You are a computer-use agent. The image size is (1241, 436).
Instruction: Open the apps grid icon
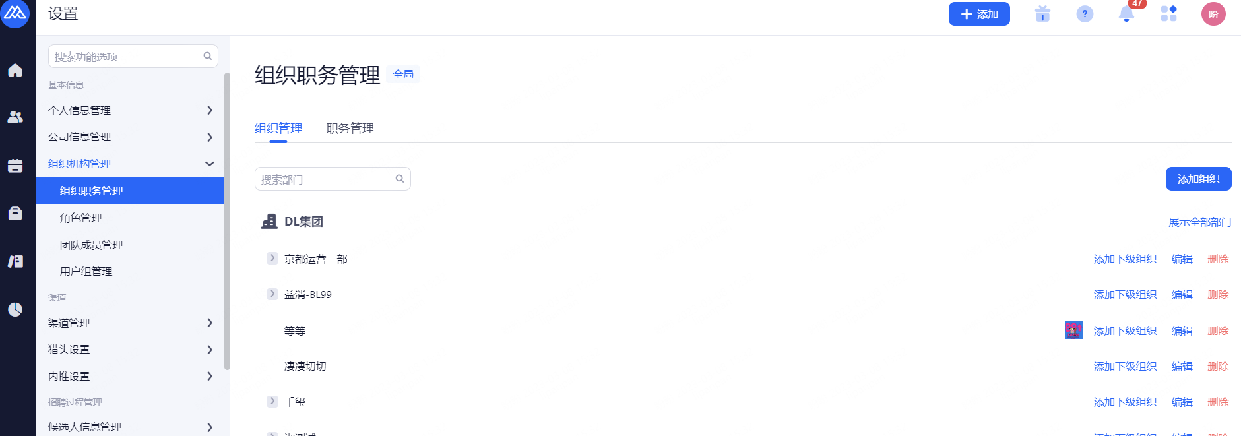[x=1168, y=14]
